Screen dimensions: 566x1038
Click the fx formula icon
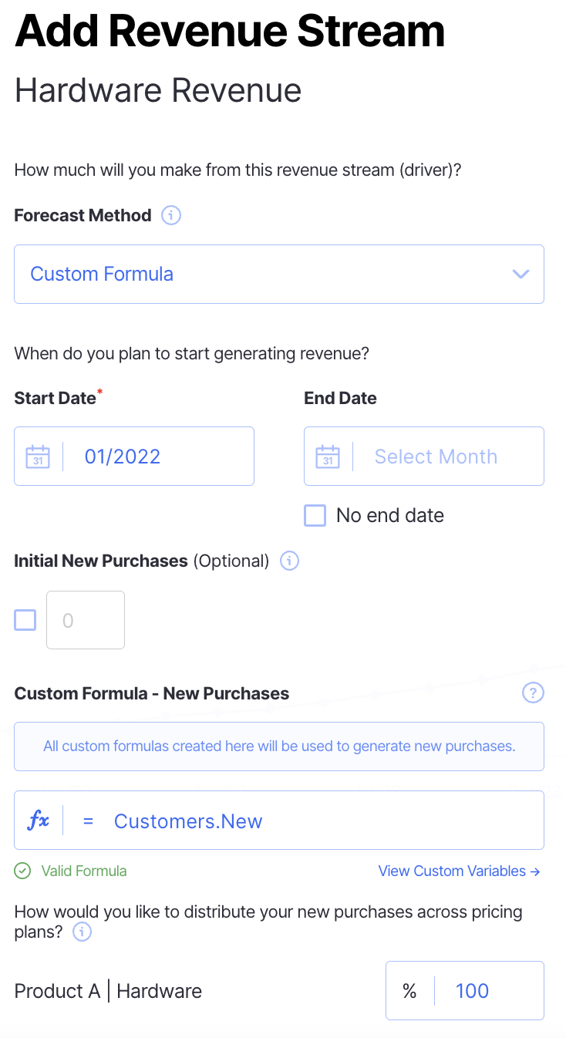(39, 821)
